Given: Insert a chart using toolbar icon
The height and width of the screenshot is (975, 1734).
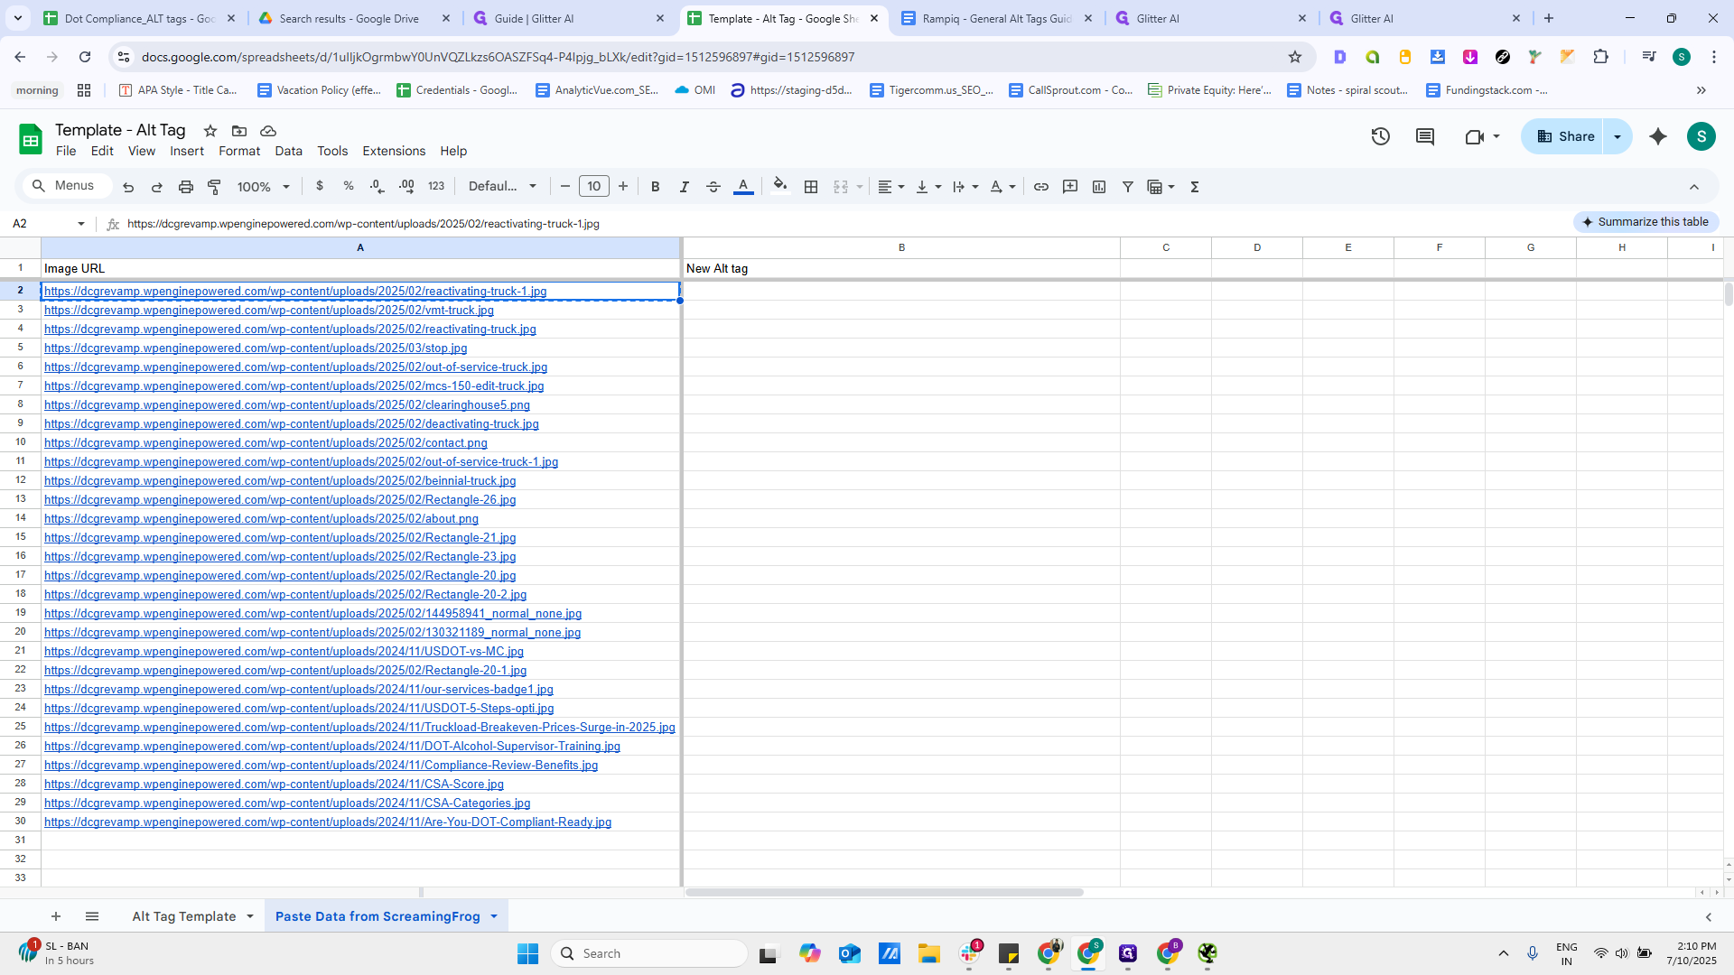Looking at the screenshot, I should 1099,187.
